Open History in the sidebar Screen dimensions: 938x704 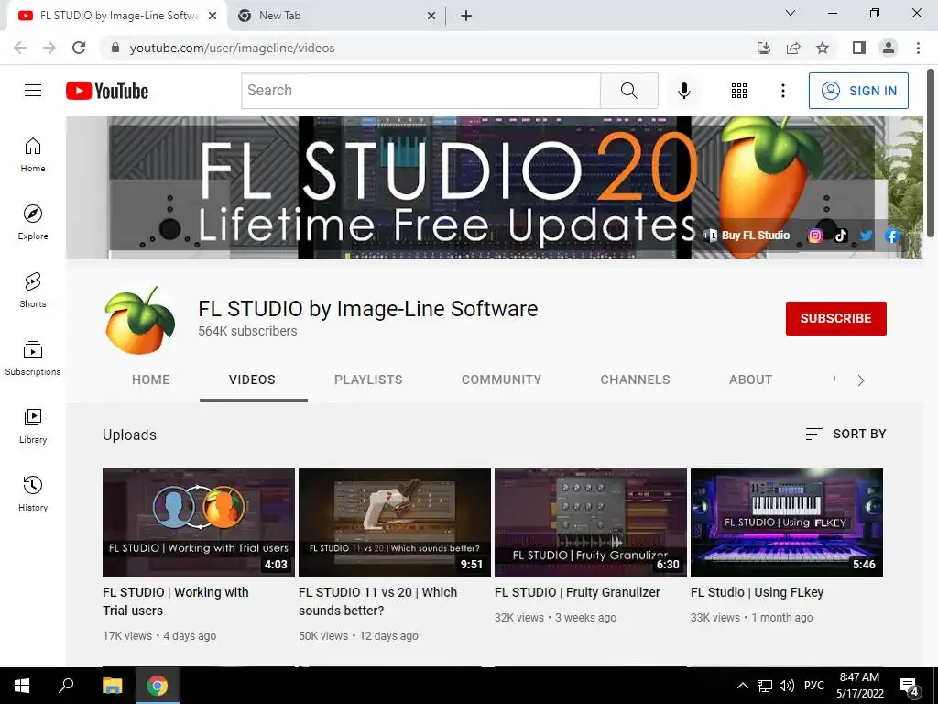(33, 494)
